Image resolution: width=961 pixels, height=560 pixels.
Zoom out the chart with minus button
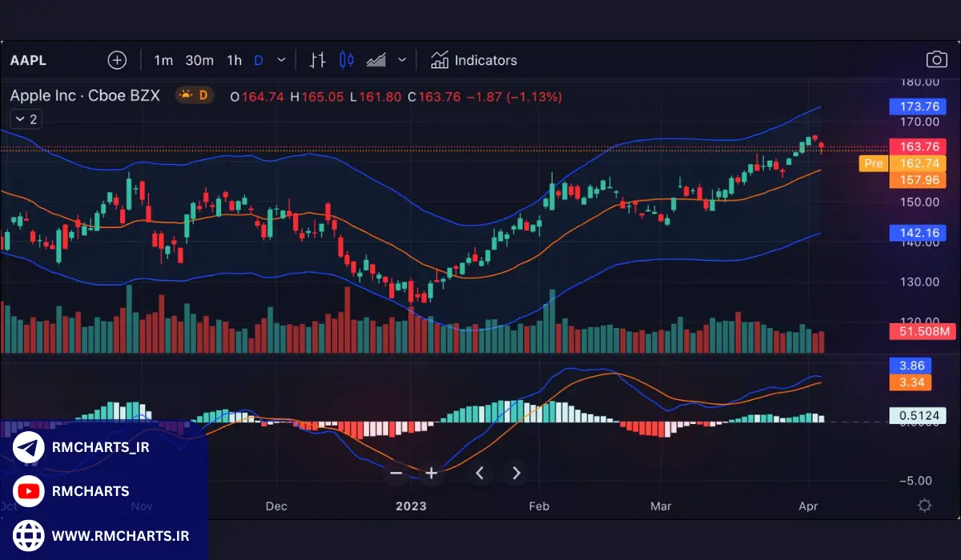396,473
